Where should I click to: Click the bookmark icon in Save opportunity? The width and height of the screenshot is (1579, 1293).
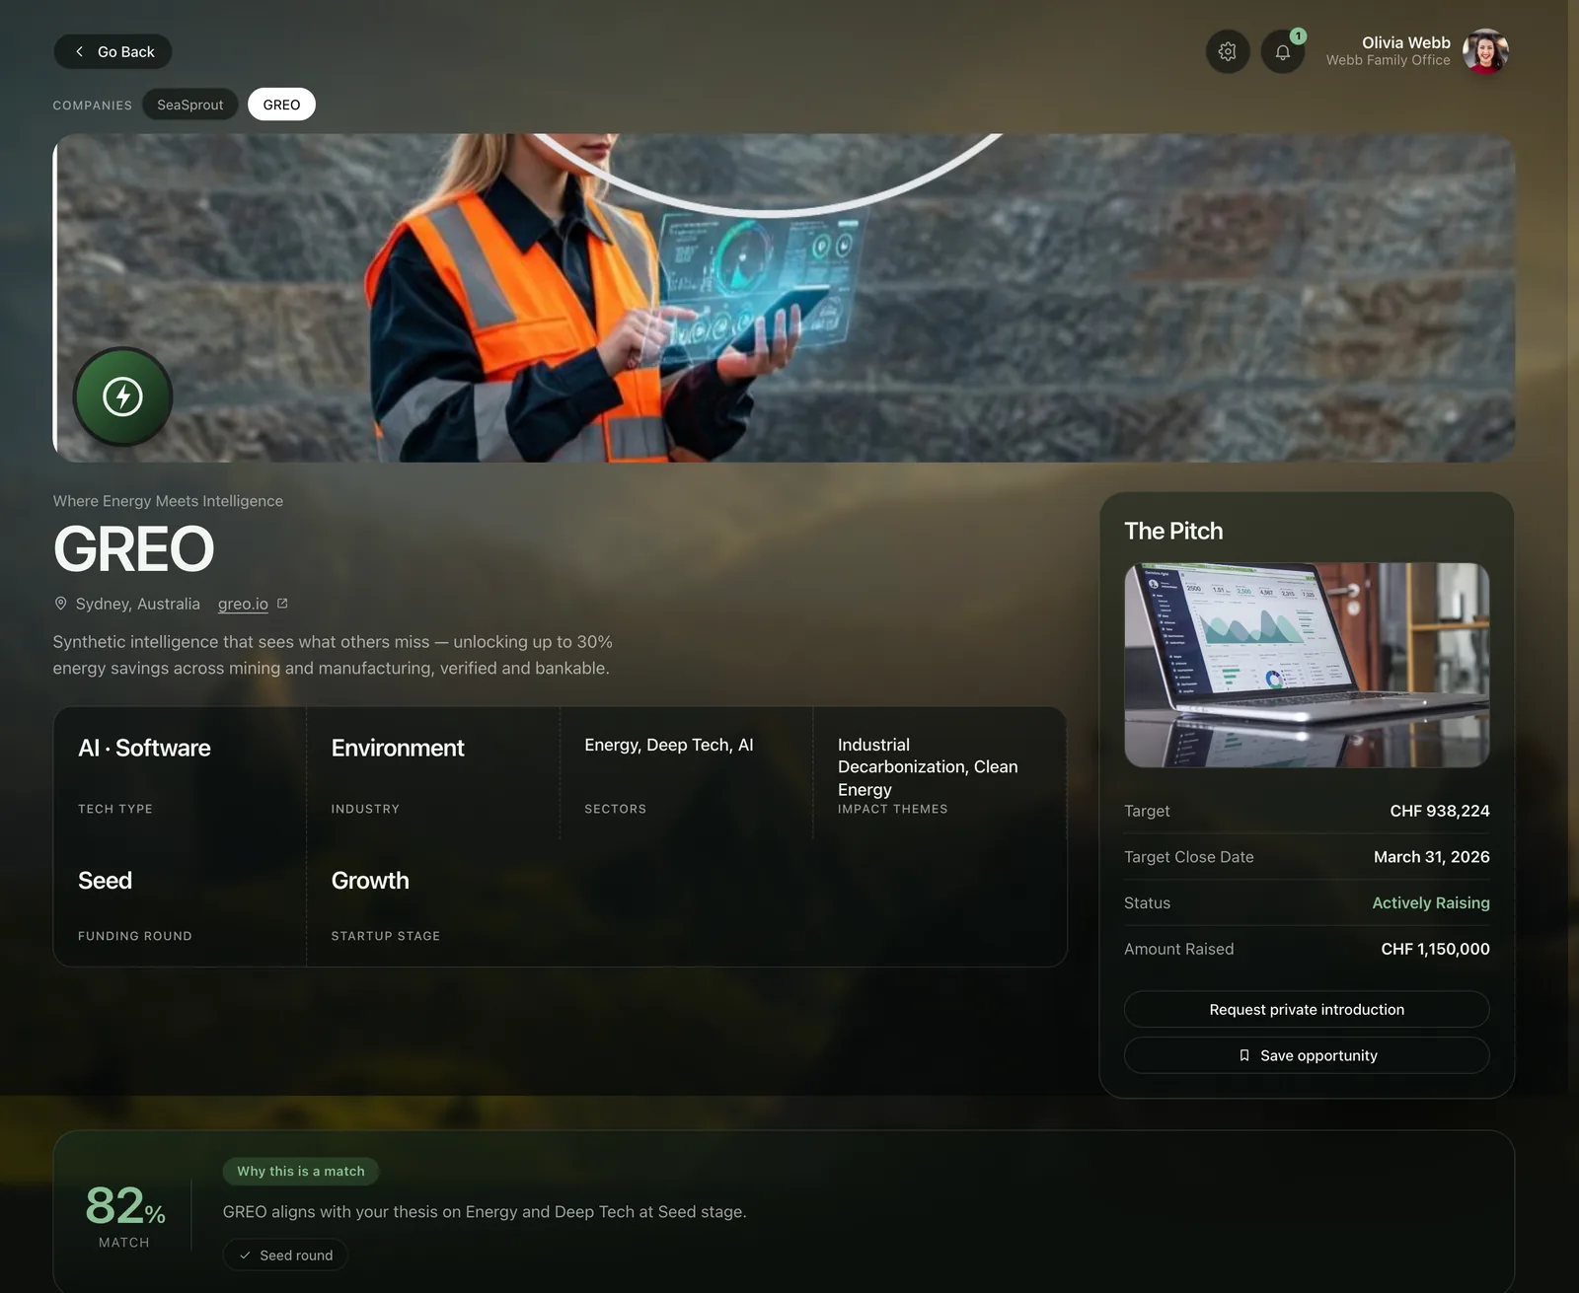1244,1055
